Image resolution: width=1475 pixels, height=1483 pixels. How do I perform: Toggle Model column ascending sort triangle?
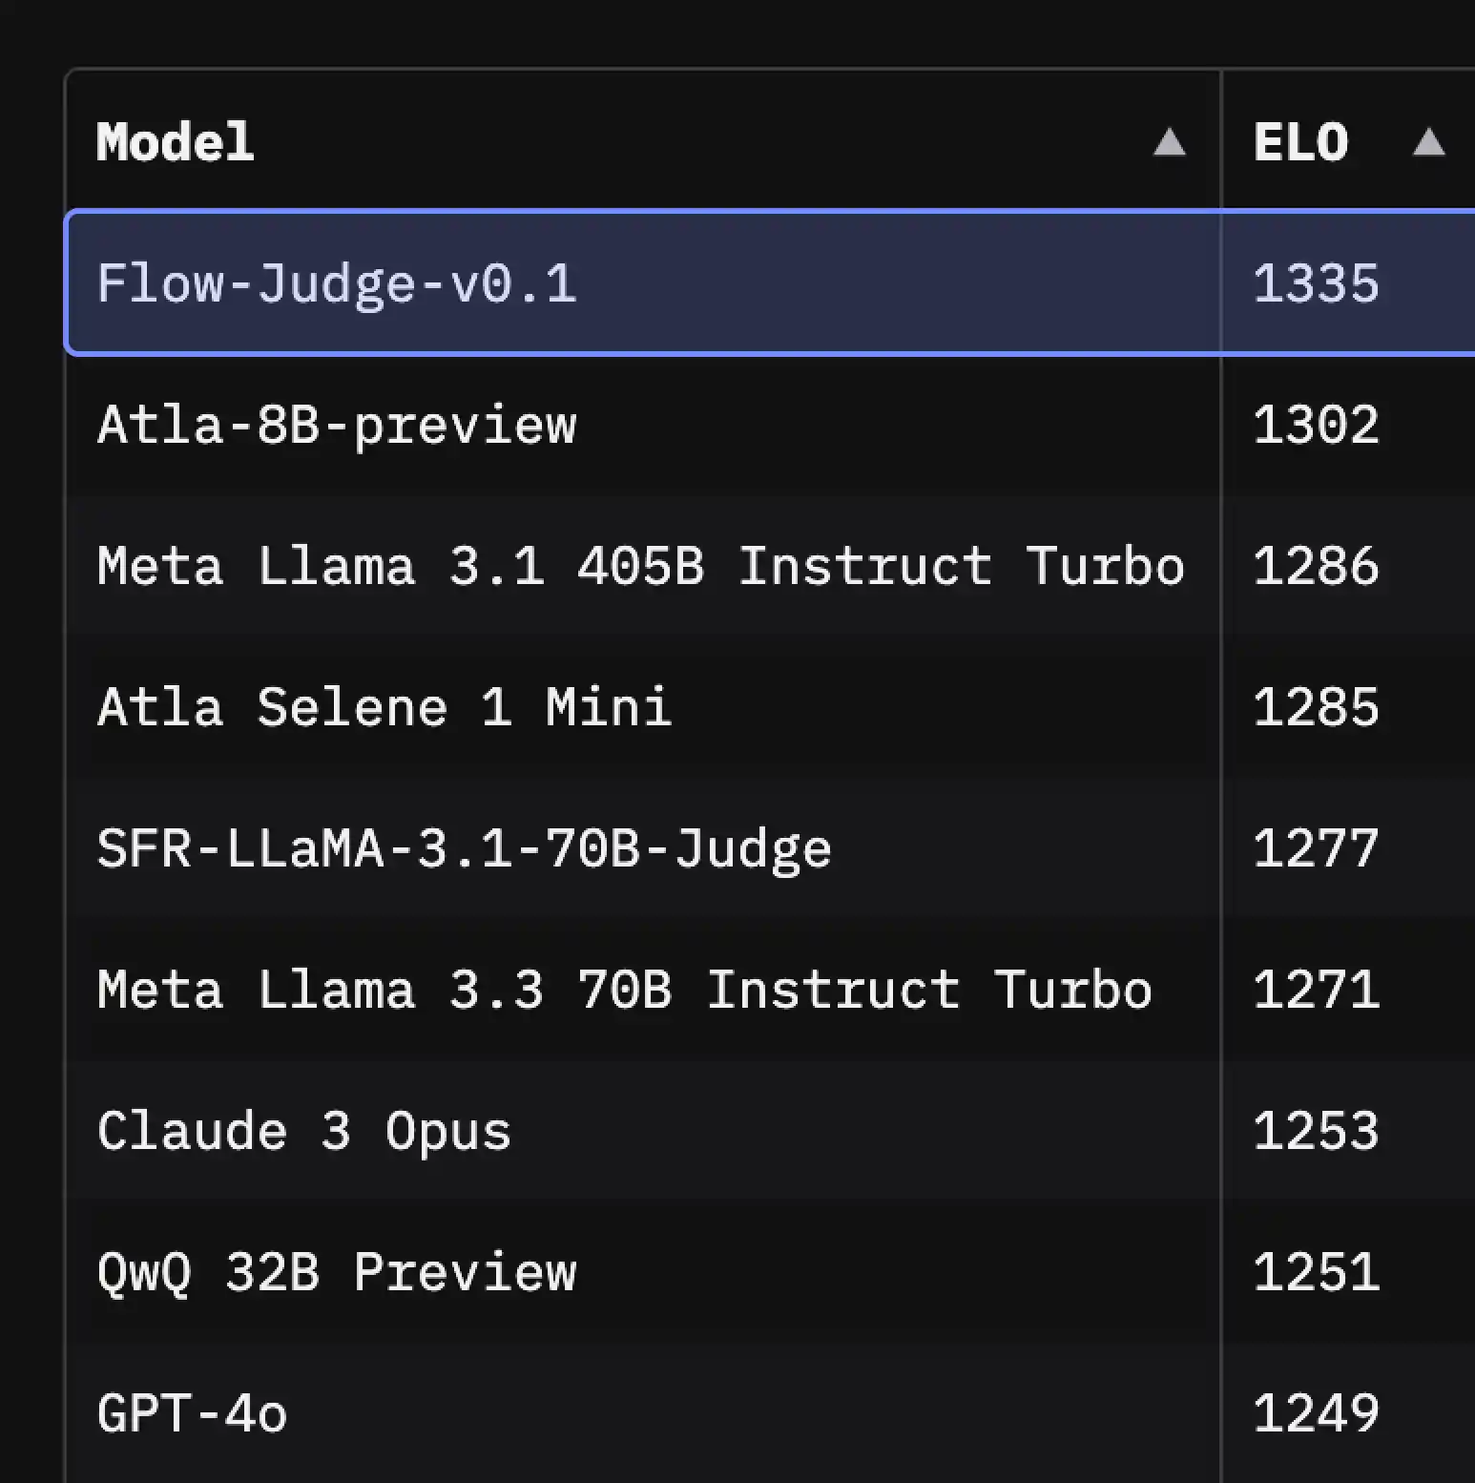pos(1170,145)
